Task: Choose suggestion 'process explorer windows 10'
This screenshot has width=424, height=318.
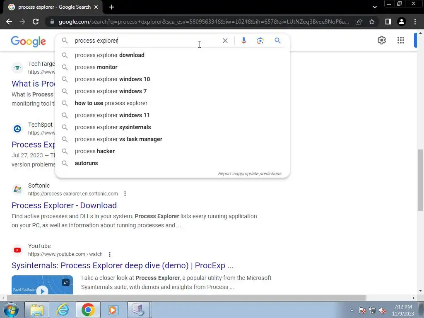Action: click(172, 79)
